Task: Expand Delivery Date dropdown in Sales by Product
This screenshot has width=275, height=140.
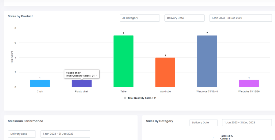Action: pos(184,18)
